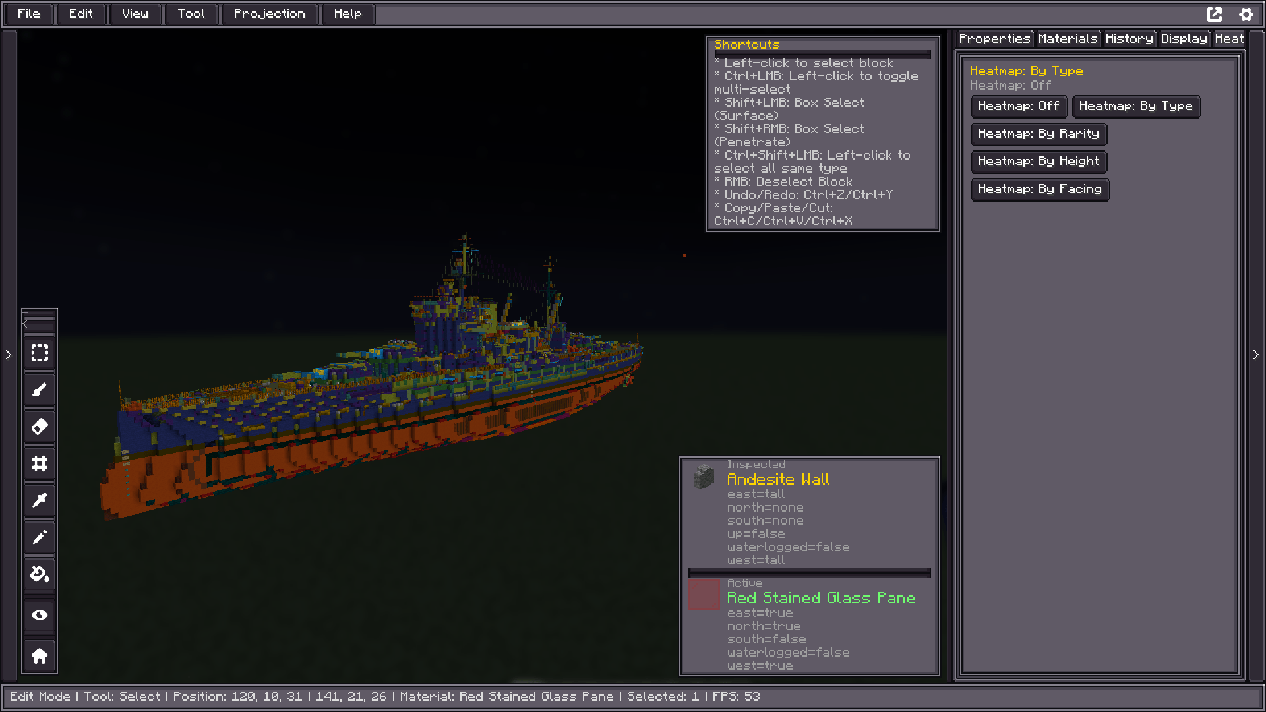Collapse the right side panel chevron
The width and height of the screenshot is (1266, 712).
click(1255, 355)
